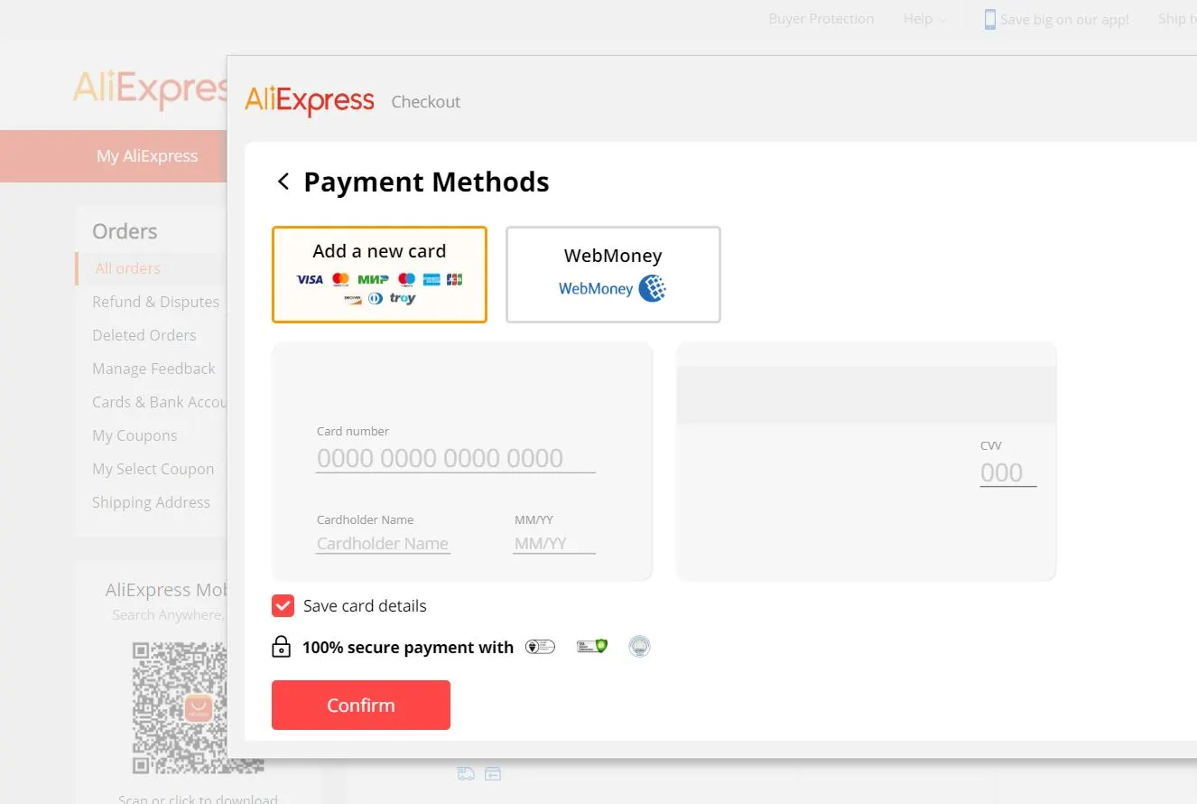Click the Diners Club logo

[376, 298]
